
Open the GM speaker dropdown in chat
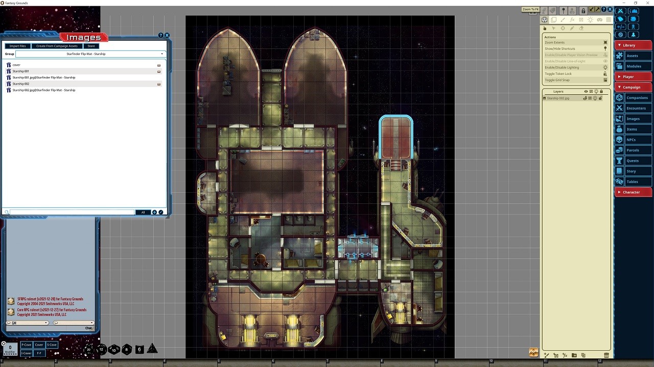[x=27, y=323]
